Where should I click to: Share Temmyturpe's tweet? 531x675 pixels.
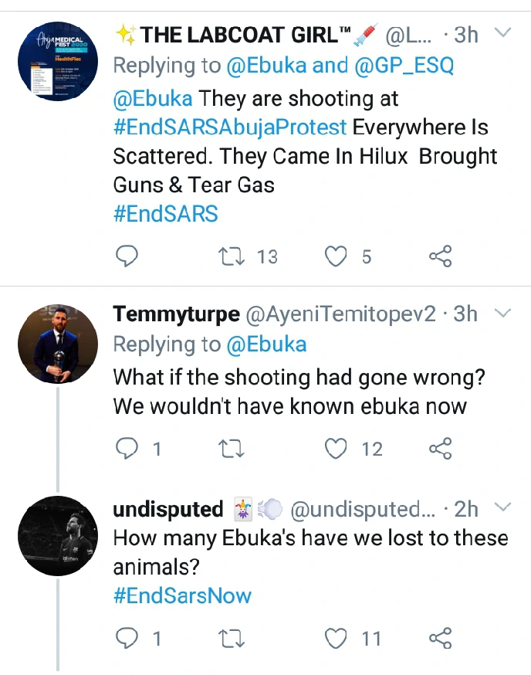[440, 448]
